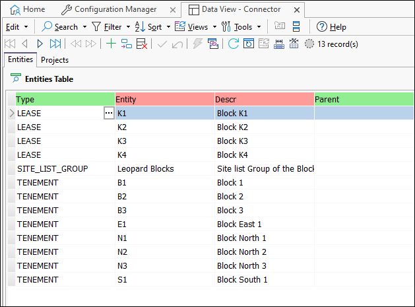Click the greyed edit view icon
The width and height of the screenshot is (415, 307).
pyautogui.click(x=264, y=44)
